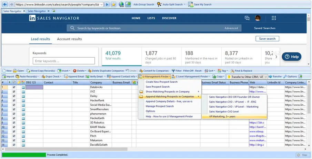The image size is (312, 159).
Task: Click the last icon after Options
Action: coord(300,77)
